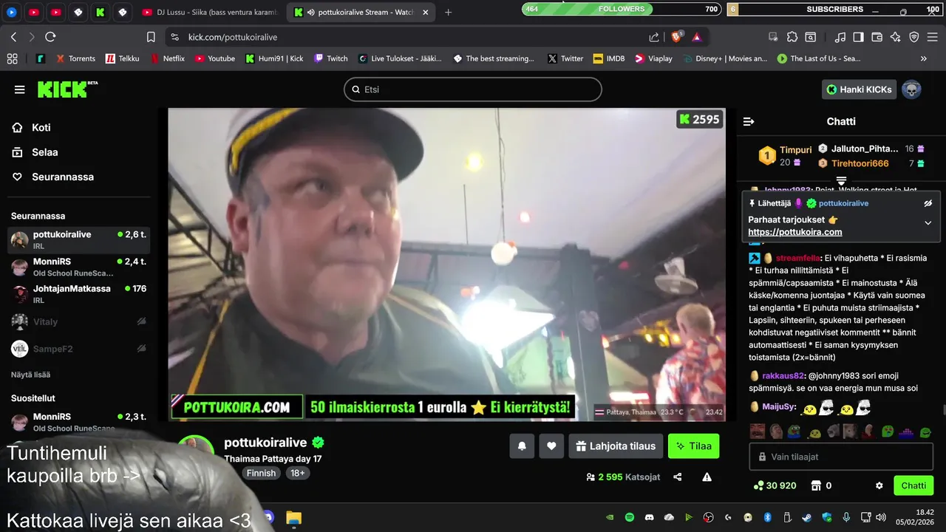
Task: Click the Etsi search field
Action: point(473,89)
